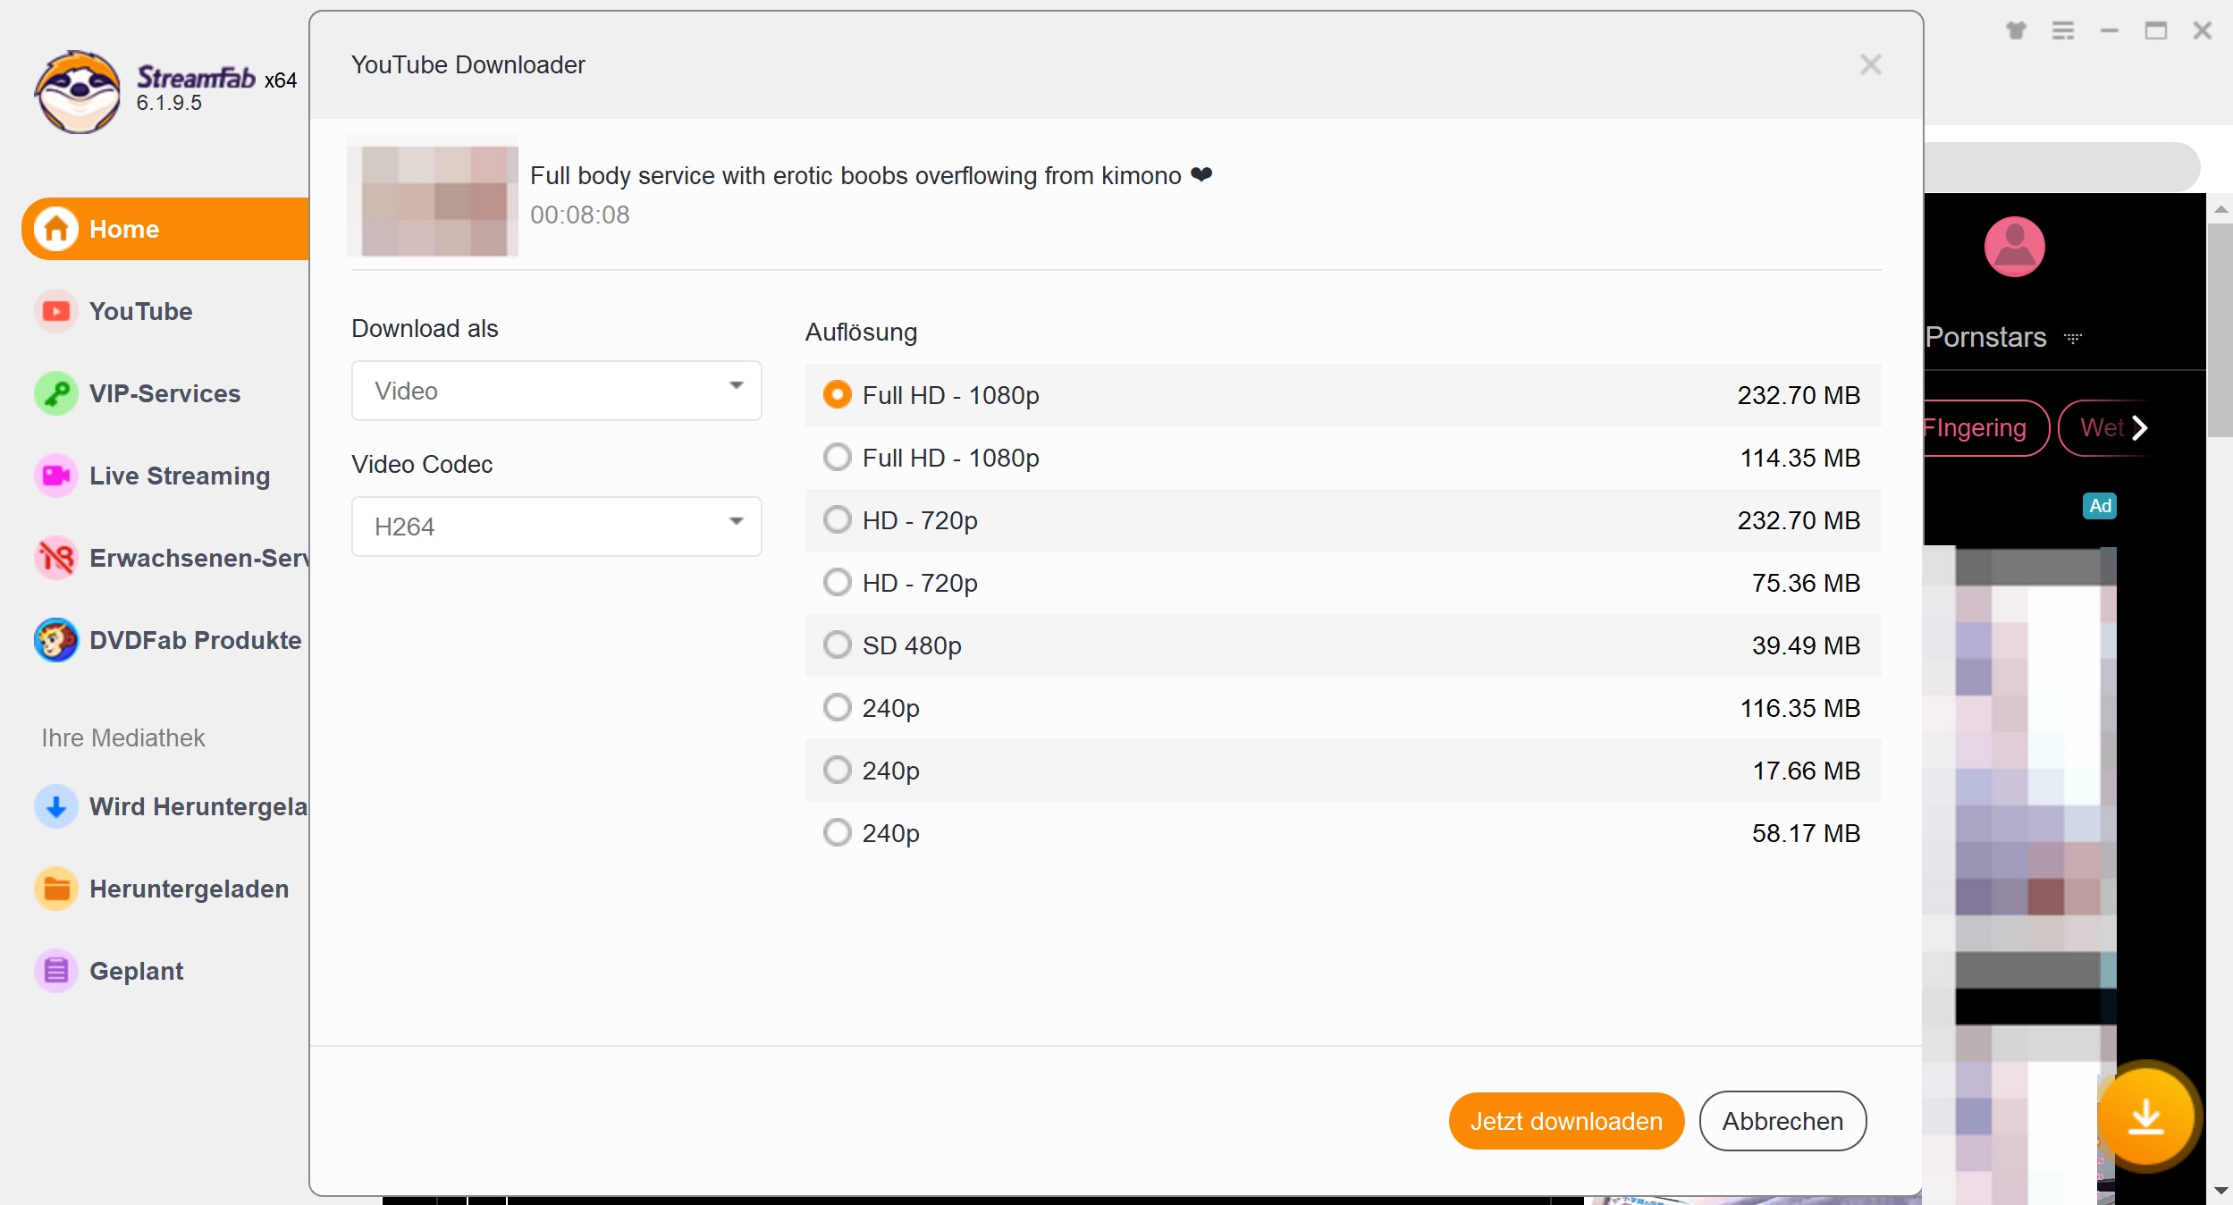Open the Erwachsenen-Services icon
Viewport: 2233px width, 1205px height.
tap(55, 558)
